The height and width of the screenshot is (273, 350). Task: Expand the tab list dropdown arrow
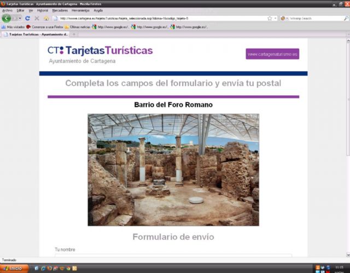345,34
